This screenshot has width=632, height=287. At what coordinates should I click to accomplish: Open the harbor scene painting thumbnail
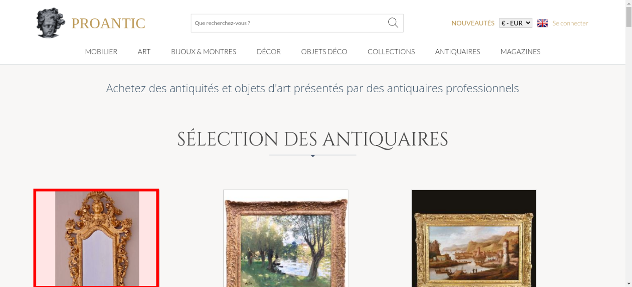474,238
